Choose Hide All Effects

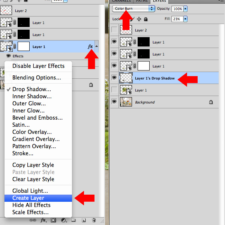coord(38,205)
